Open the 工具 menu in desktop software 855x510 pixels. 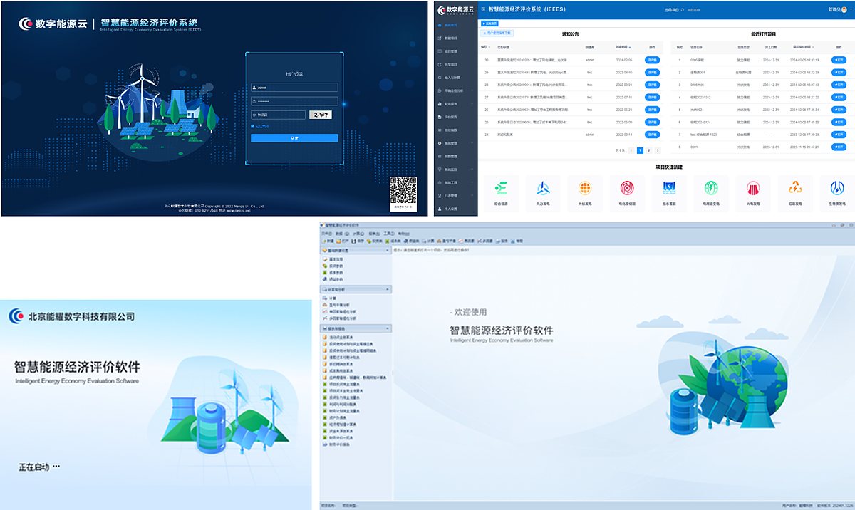click(x=388, y=234)
